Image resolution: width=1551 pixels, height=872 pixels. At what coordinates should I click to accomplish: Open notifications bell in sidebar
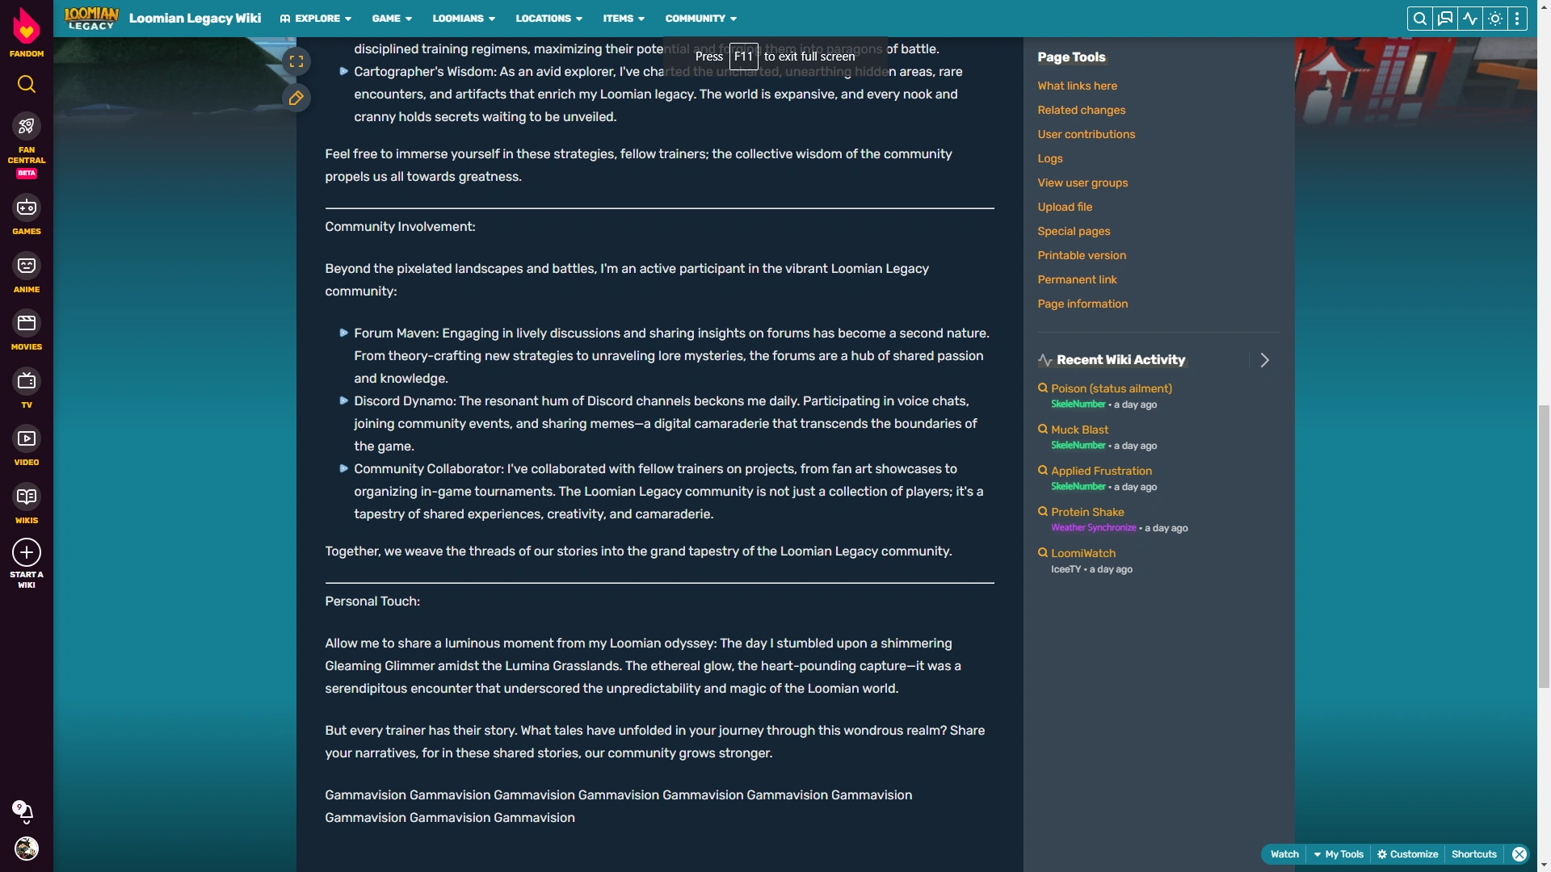[24, 811]
